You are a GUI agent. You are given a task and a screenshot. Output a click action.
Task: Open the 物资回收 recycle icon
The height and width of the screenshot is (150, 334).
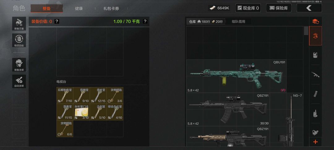[19, 40]
